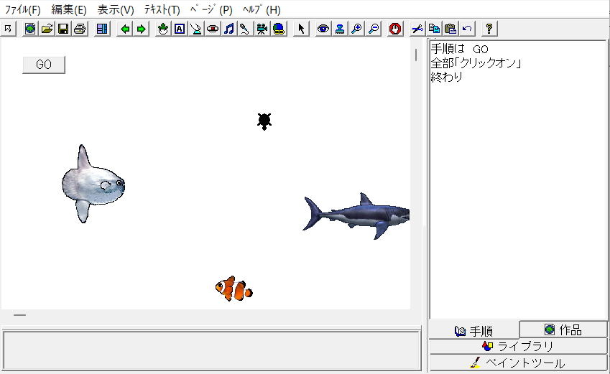
Task: Open the ﾍﾟｰｼﾞ(P) menu
Action: click(211, 9)
